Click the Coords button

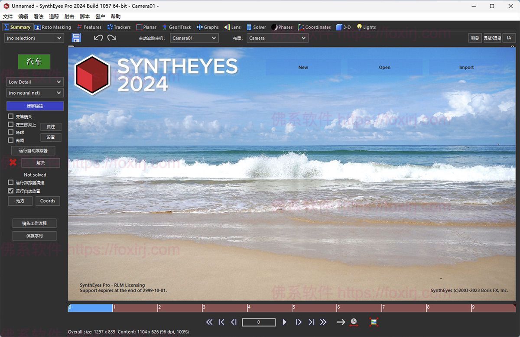48,201
